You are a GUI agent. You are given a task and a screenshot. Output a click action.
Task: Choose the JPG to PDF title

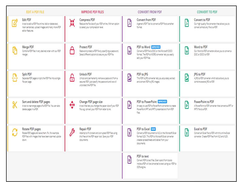tap(200, 74)
